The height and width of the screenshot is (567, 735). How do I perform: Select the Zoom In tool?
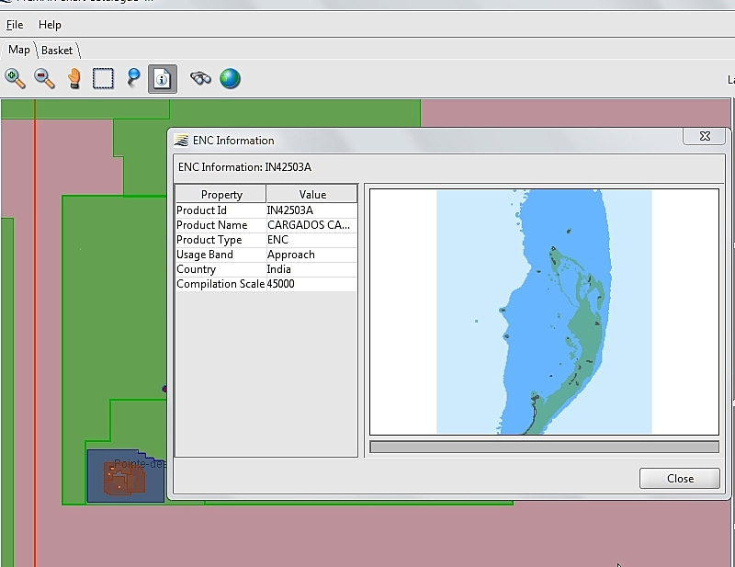(16, 78)
